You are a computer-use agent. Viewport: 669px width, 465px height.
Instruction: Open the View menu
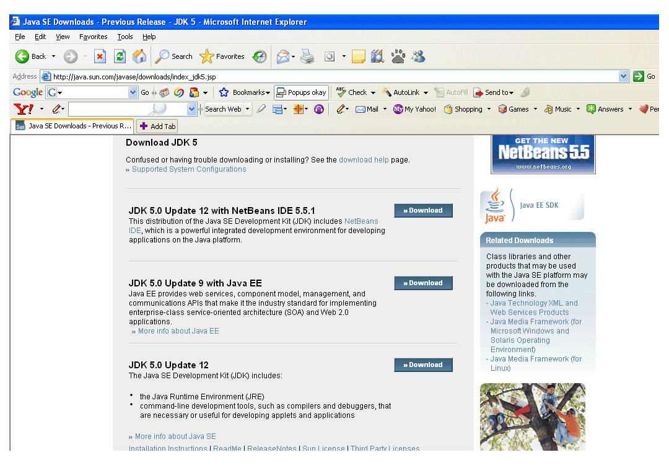coord(63,37)
